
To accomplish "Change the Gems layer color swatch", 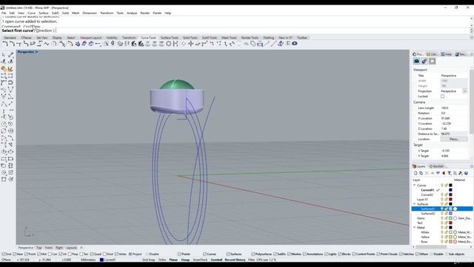I will tap(450, 218).
